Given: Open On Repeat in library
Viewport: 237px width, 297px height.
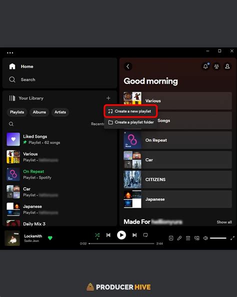Looking at the screenshot, I should [x=59, y=174].
